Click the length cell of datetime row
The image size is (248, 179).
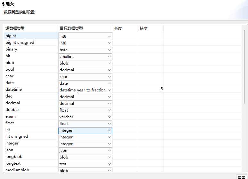(125, 89)
